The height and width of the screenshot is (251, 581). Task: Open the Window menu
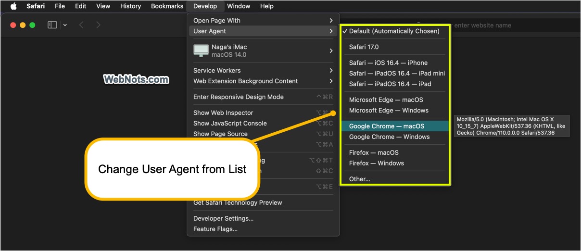[239, 6]
